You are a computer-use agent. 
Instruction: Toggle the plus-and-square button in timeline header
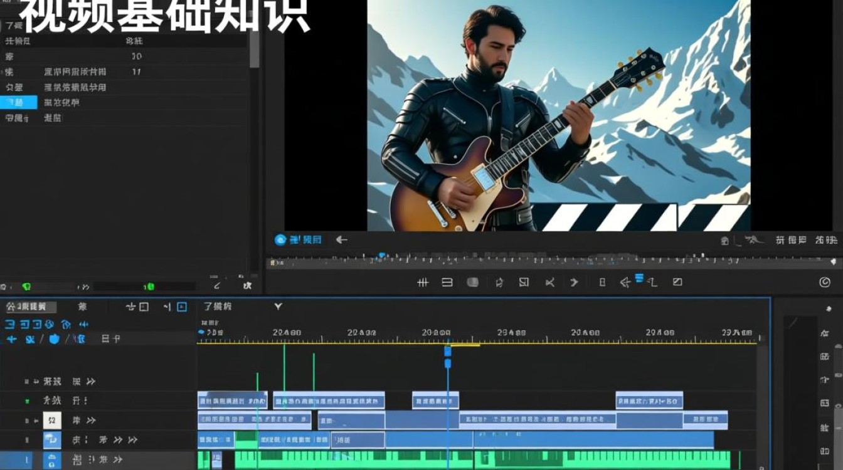(x=137, y=306)
